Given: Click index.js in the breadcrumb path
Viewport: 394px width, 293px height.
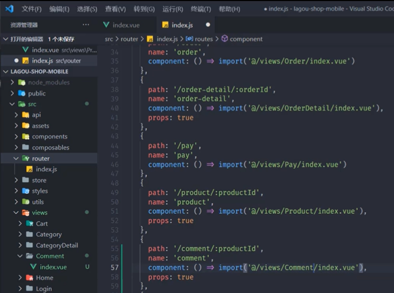Looking at the screenshot, I should click(167, 39).
